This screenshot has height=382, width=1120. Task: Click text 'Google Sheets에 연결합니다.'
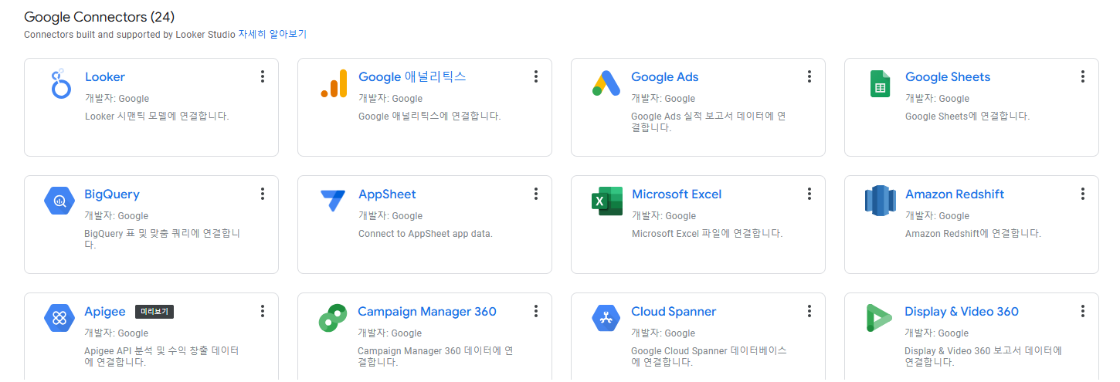point(967,116)
